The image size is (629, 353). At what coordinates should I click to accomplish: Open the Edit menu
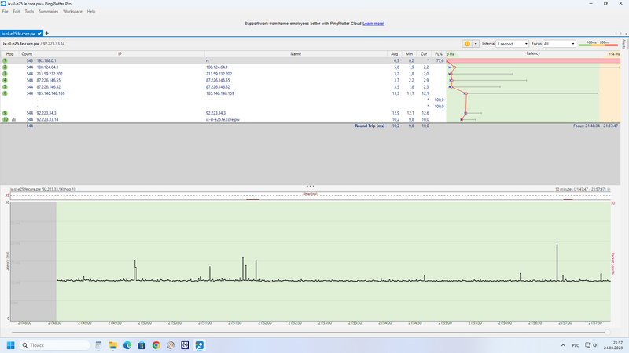(16, 12)
